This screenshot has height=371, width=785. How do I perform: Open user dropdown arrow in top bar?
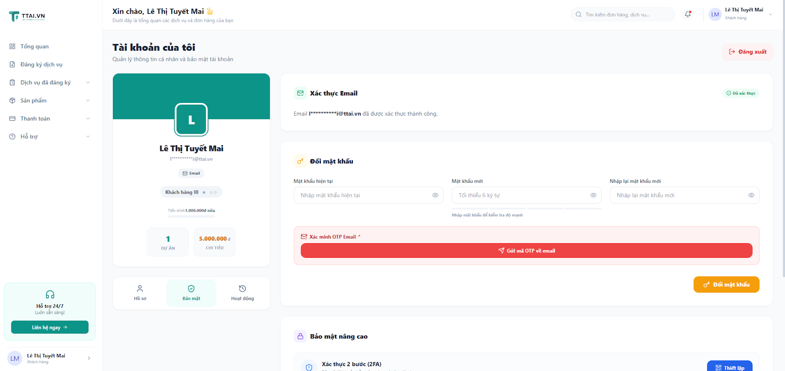[x=770, y=15]
